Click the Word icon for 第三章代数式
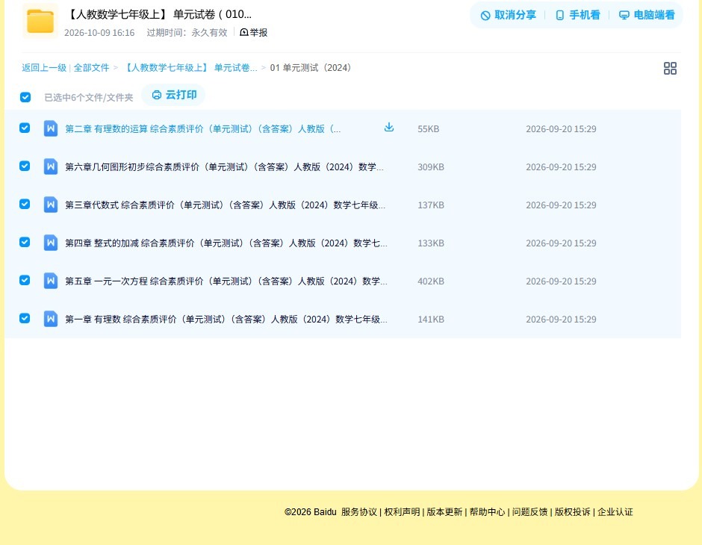 pos(51,205)
